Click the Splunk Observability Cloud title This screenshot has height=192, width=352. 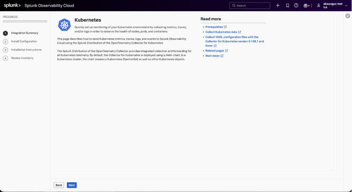tap(49, 6)
